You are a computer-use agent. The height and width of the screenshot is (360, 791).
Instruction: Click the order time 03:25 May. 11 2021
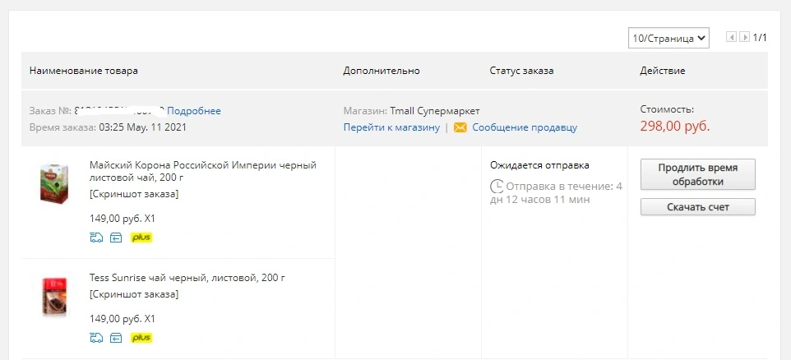[142, 127]
